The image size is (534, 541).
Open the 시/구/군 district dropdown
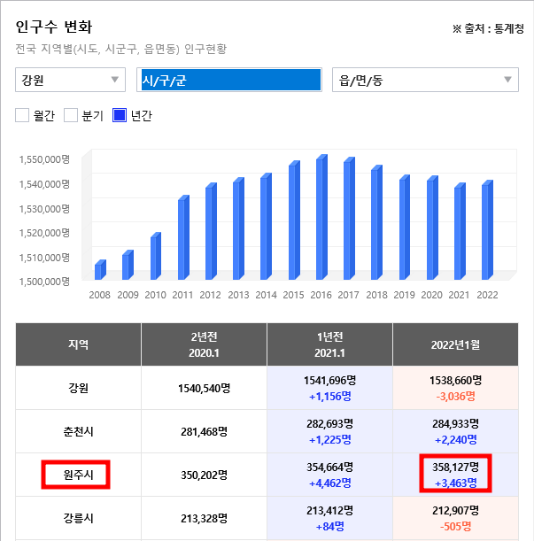point(229,80)
